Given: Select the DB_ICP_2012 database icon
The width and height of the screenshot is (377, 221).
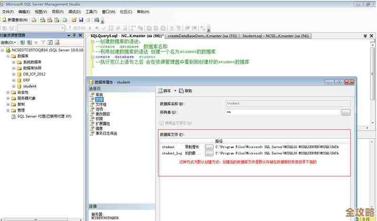Looking at the screenshot, I should [x=19, y=74].
